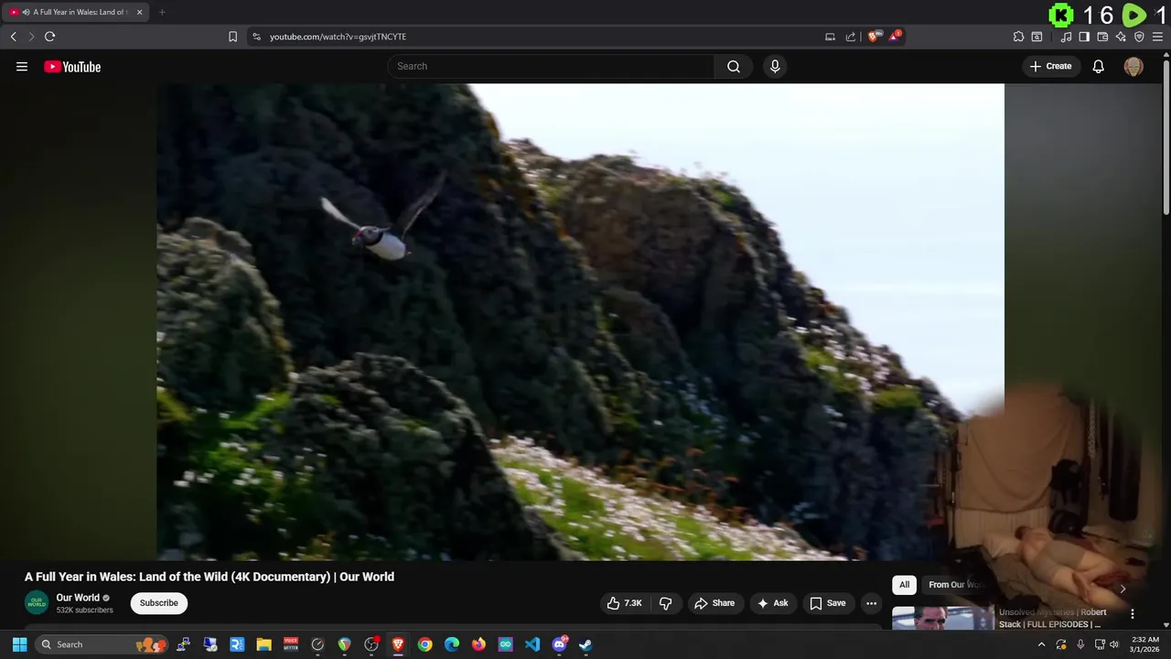Click the Windows taskbar Search box
1171x659 pixels.
(x=102, y=644)
